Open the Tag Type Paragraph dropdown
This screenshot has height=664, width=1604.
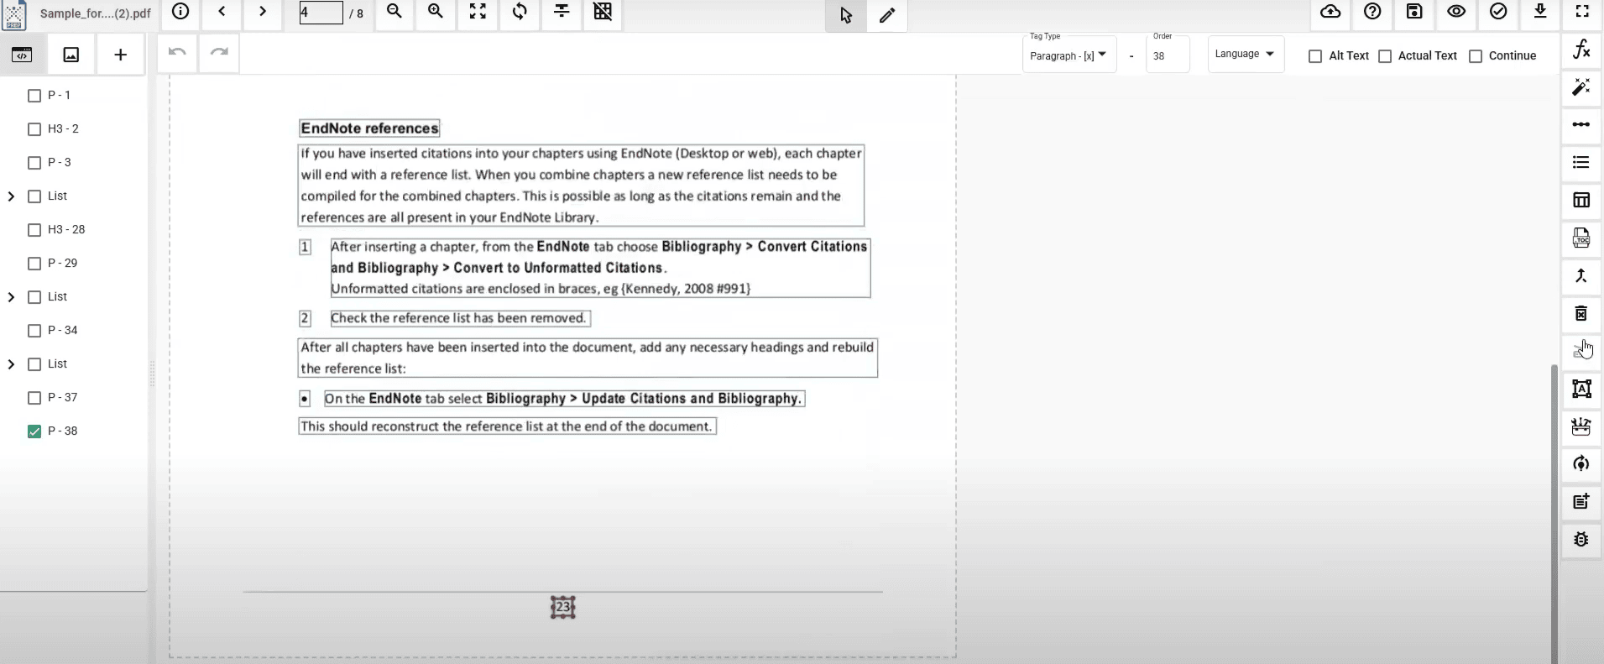point(1068,55)
